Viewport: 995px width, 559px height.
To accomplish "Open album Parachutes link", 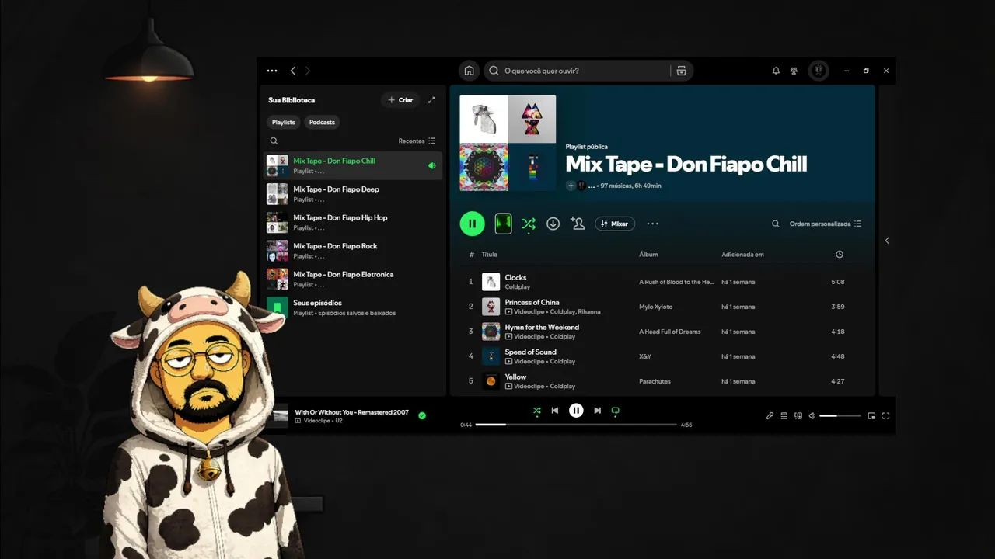I will point(655,381).
